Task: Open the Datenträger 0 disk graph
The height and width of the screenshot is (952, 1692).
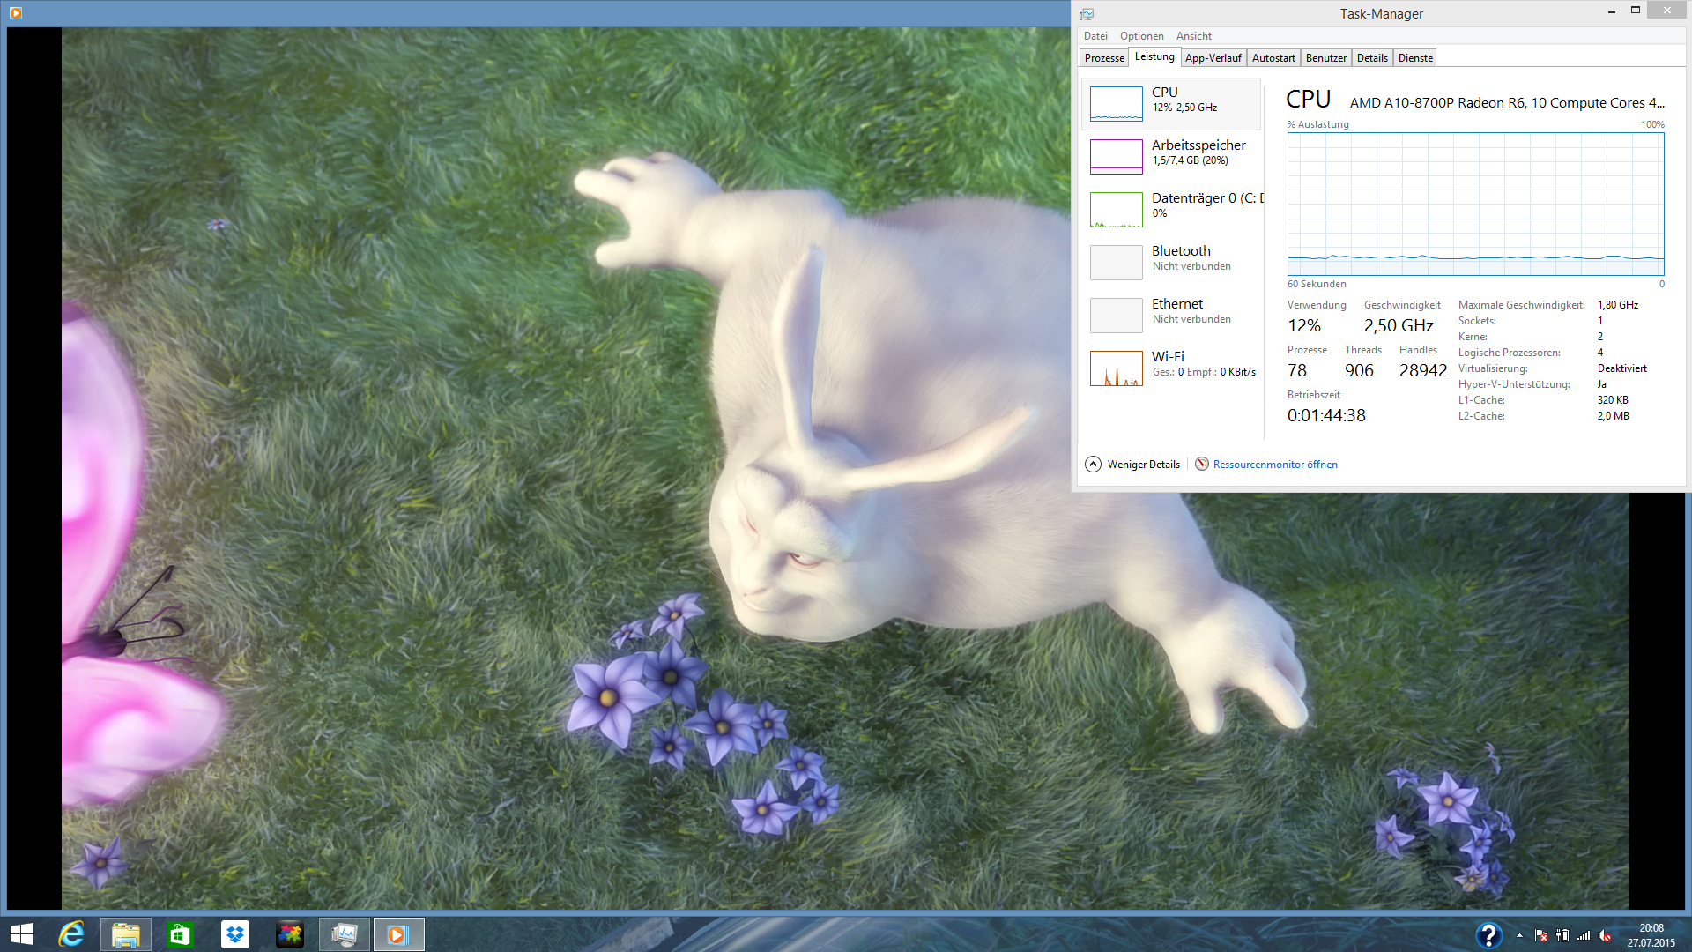Action: (1116, 209)
